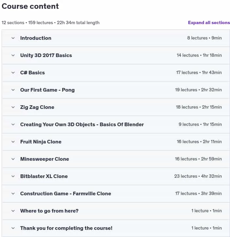Screen dimensions: 230x237
Task: Click chevron for Thank you for completing the course
Action: coord(13,228)
